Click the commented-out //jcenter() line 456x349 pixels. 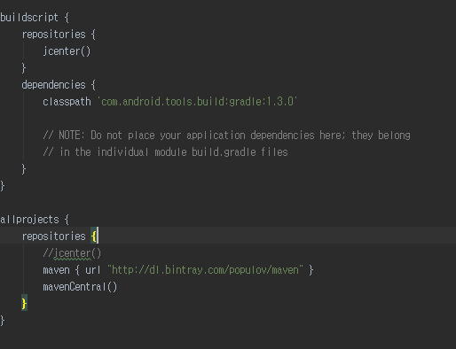[72, 253]
